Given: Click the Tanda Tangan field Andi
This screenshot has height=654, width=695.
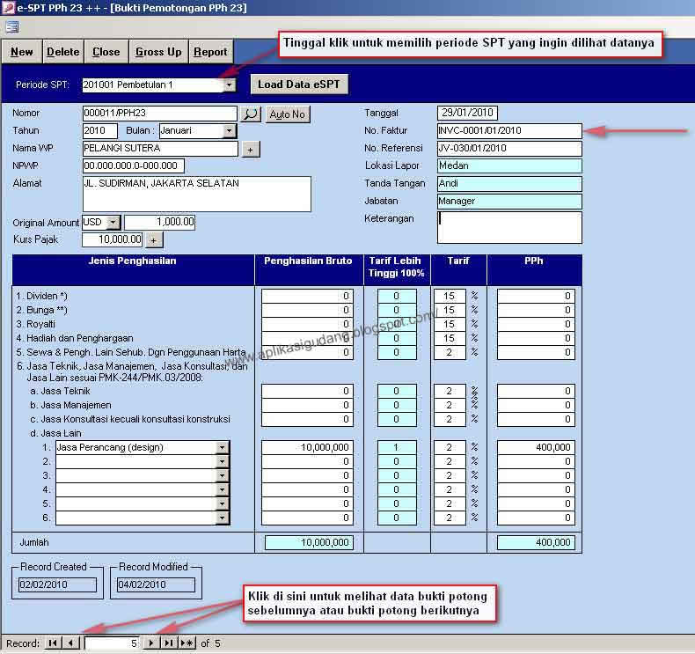Looking at the screenshot, I should (509, 184).
